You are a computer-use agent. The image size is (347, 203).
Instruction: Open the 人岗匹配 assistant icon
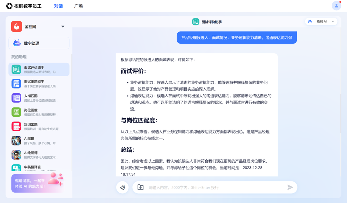click(x=16, y=98)
